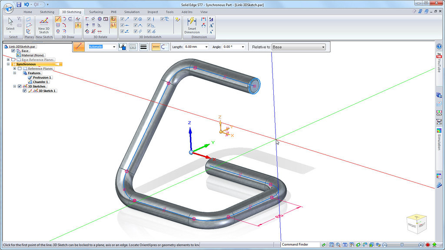Click the Save icon in quick access toolbar

pyautogui.click(x=19, y=4)
